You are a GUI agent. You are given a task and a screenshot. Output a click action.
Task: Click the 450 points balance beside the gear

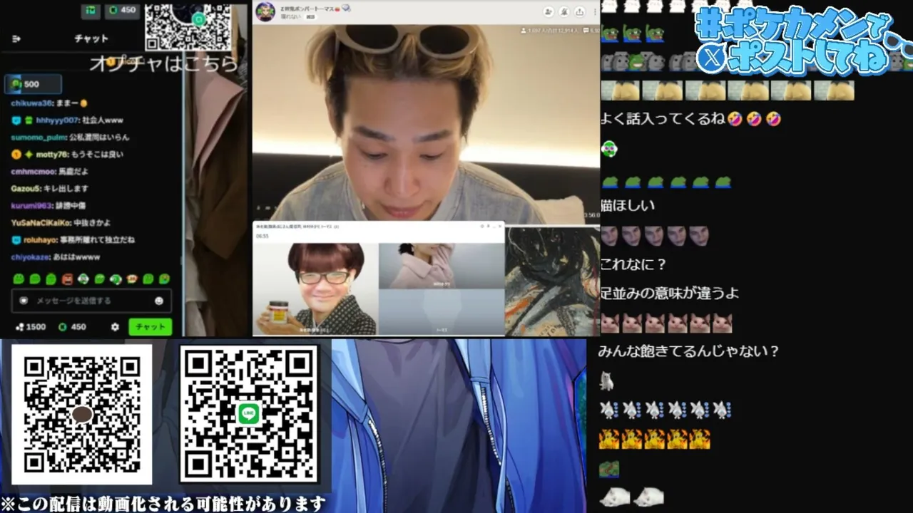coord(72,327)
